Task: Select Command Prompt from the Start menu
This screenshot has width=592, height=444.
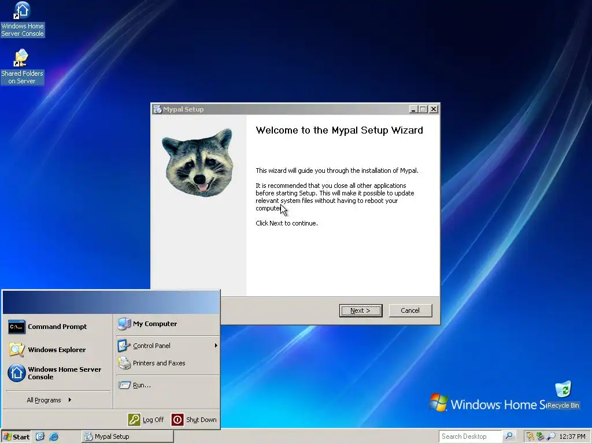Action: pyautogui.click(x=58, y=327)
